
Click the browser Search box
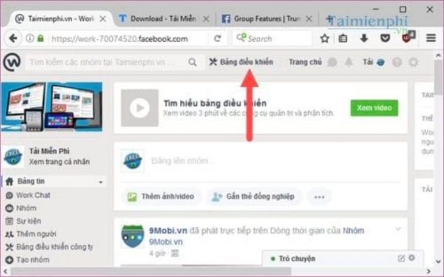pos(272,38)
